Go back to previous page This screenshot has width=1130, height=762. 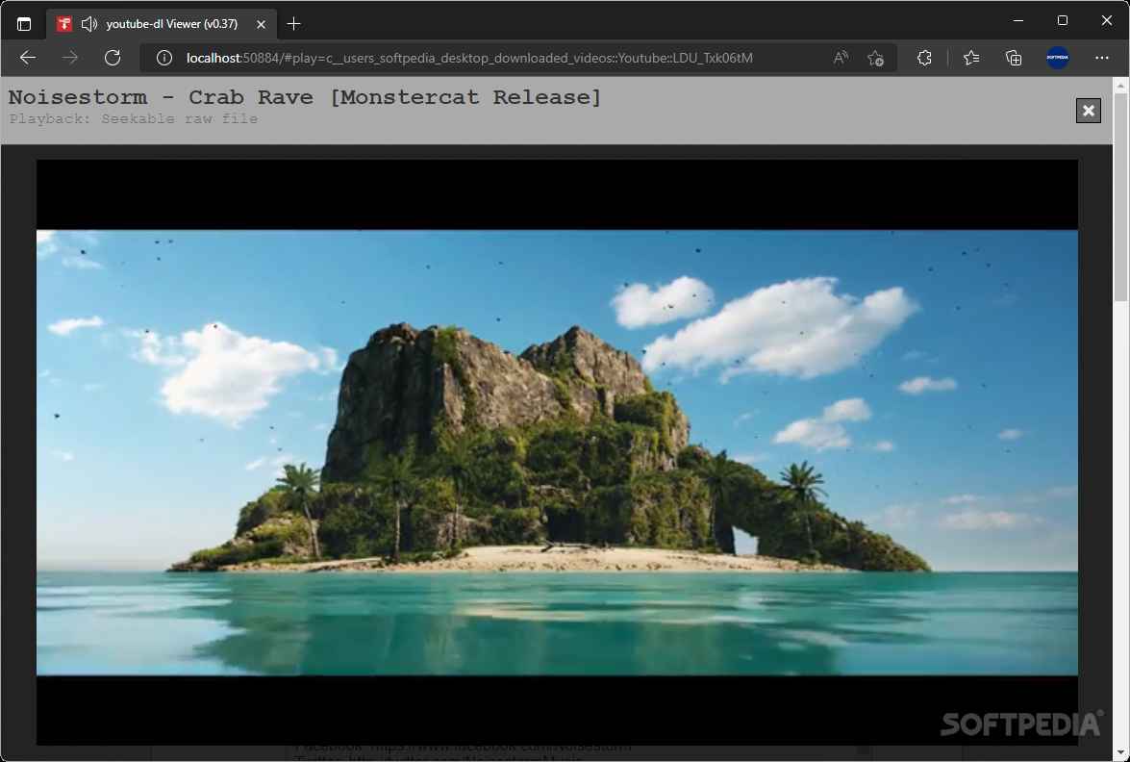point(28,58)
